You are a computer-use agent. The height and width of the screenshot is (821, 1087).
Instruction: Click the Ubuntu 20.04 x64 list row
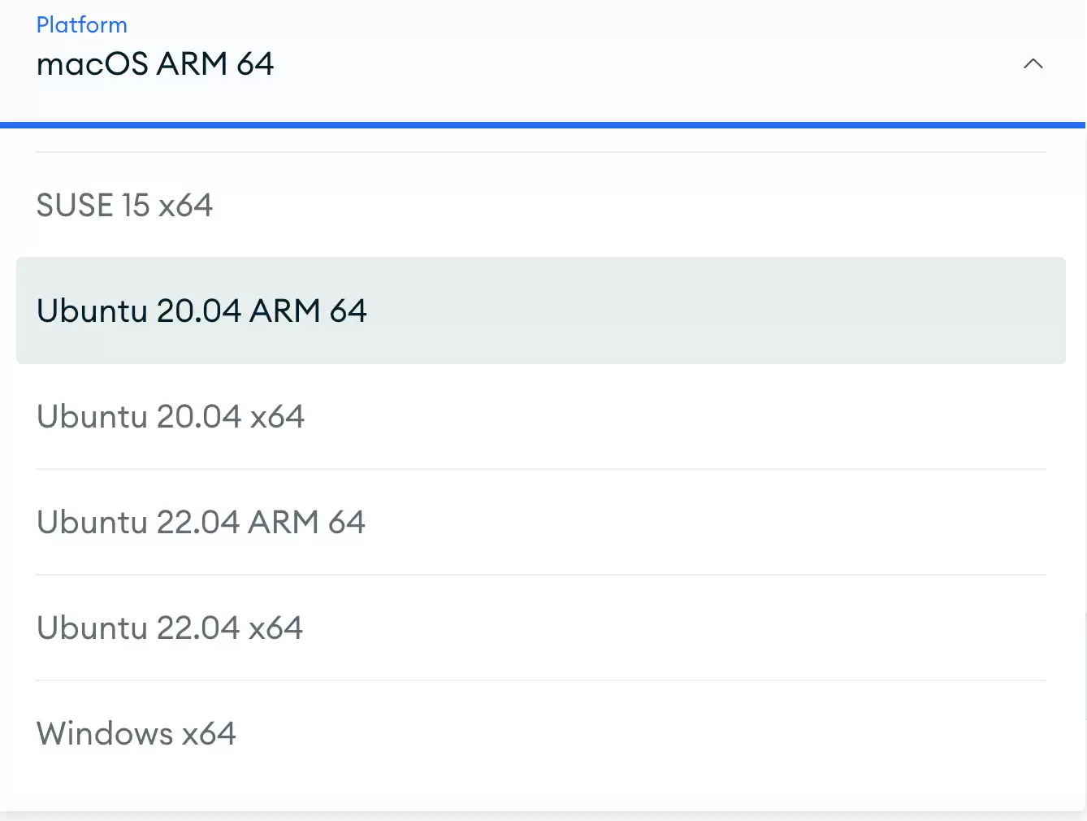[x=541, y=416]
